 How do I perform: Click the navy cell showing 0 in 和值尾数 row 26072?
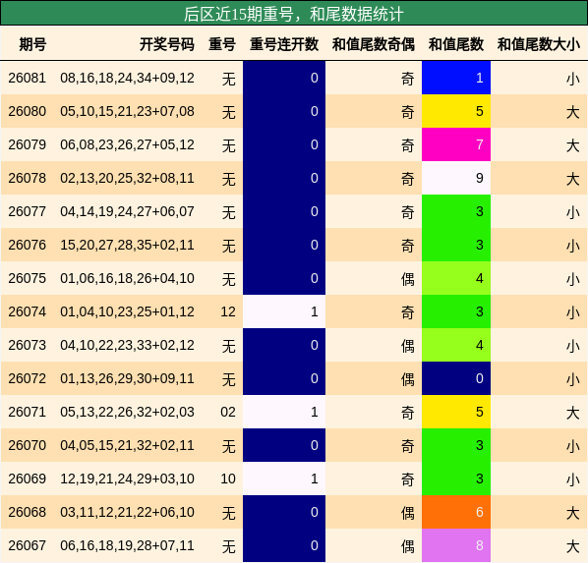coord(456,378)
